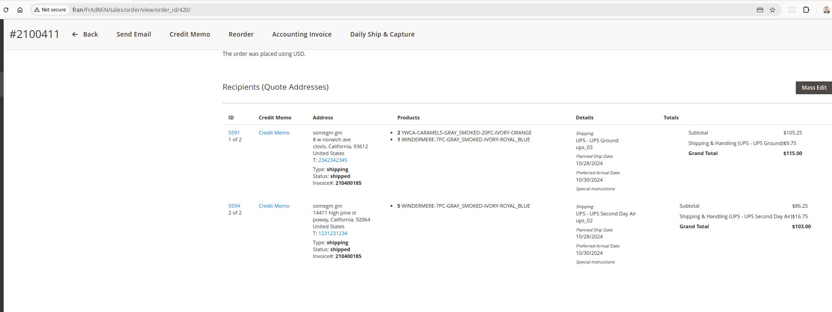This screenshot has width=832, height=312.
Task: Click the Back arrow icon
Action: (x=75, y=34)
